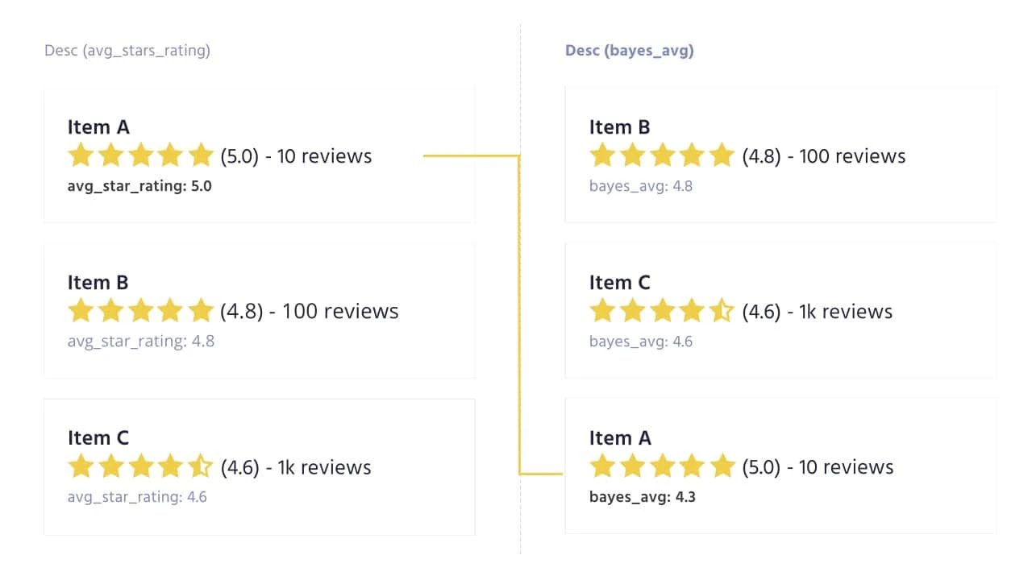Select the Desc (avg_stars_rating) heading
Image resolution: width=1032 pixels, height=580 pixels.
127,51
